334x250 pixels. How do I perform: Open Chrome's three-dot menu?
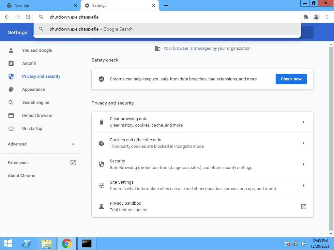327,17
